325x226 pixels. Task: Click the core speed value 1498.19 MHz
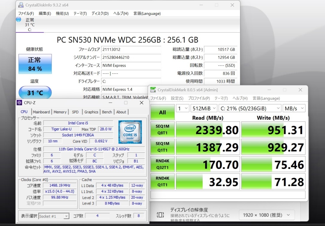(x=60, y=185)
